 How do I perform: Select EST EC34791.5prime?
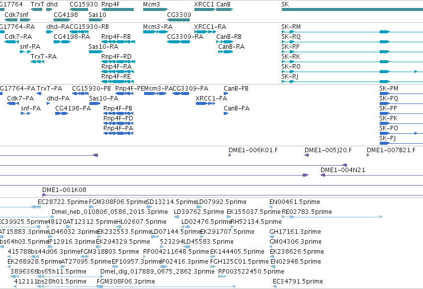[x=298, y=282]
